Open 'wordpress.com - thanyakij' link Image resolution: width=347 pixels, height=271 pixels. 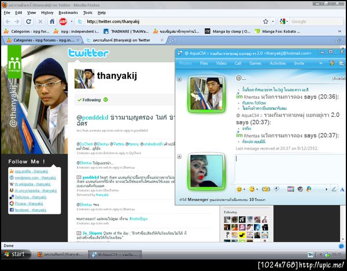[x=35, y=178]
